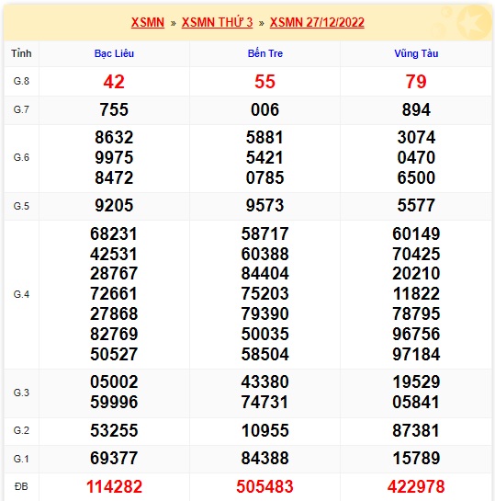495x501 pixels.
Task: Click the star icon in header corner
Action: tap(473, 22)
